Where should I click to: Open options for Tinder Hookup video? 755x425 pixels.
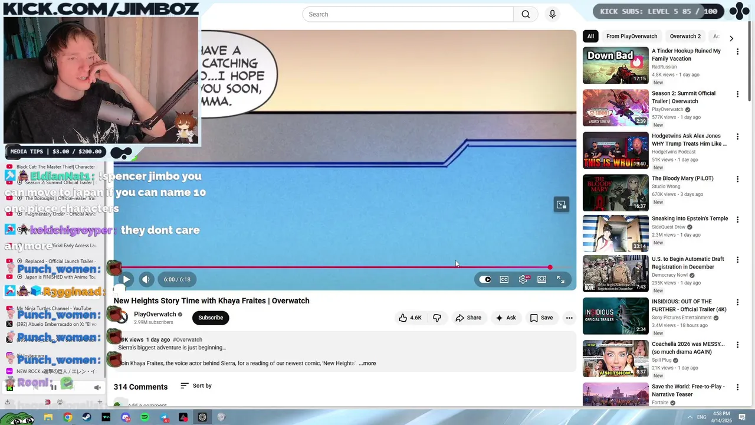point(737,52)
